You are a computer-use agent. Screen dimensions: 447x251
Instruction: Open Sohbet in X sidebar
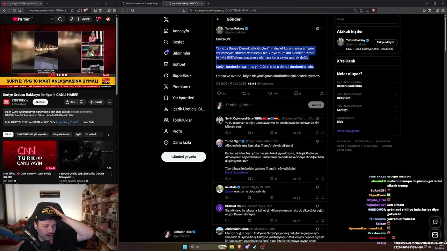pyautogui.click(x=175, y=64)
